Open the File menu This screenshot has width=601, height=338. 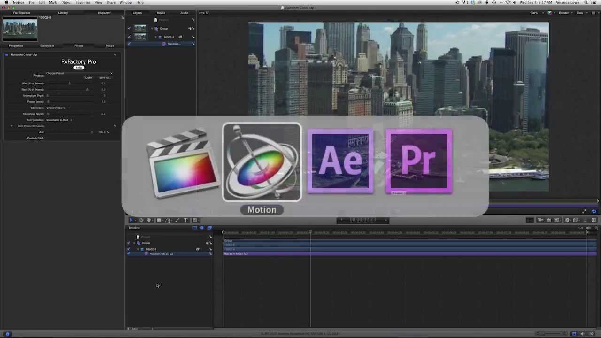coord(31,2)
